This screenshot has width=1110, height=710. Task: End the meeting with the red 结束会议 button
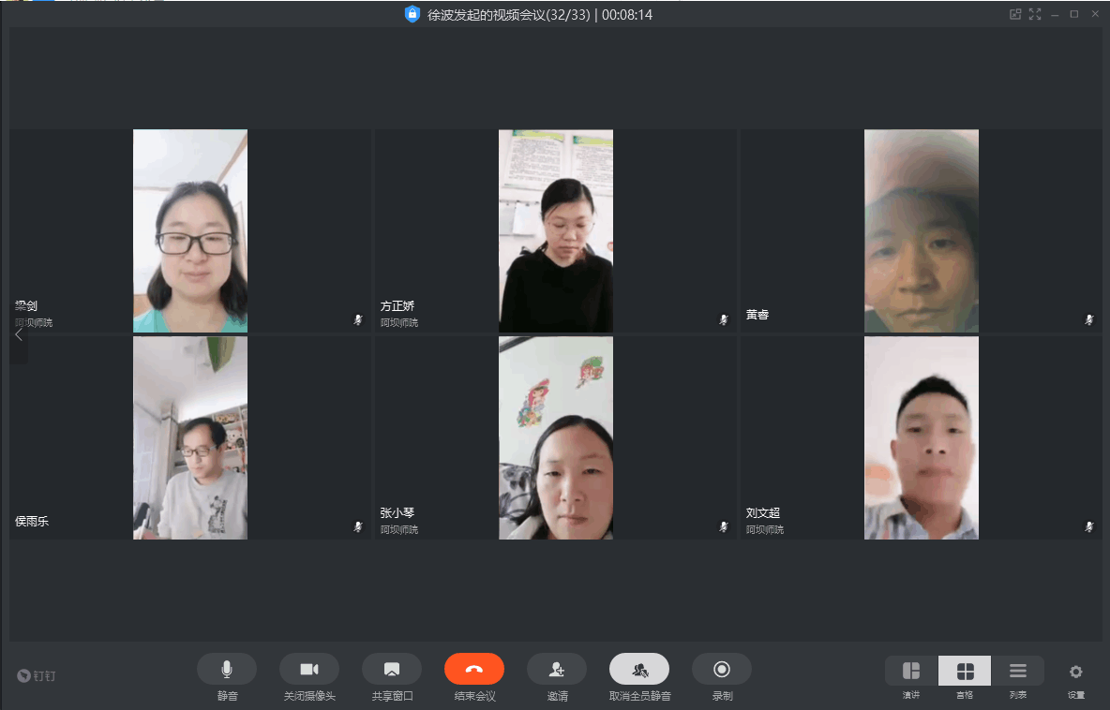[473, 669]
